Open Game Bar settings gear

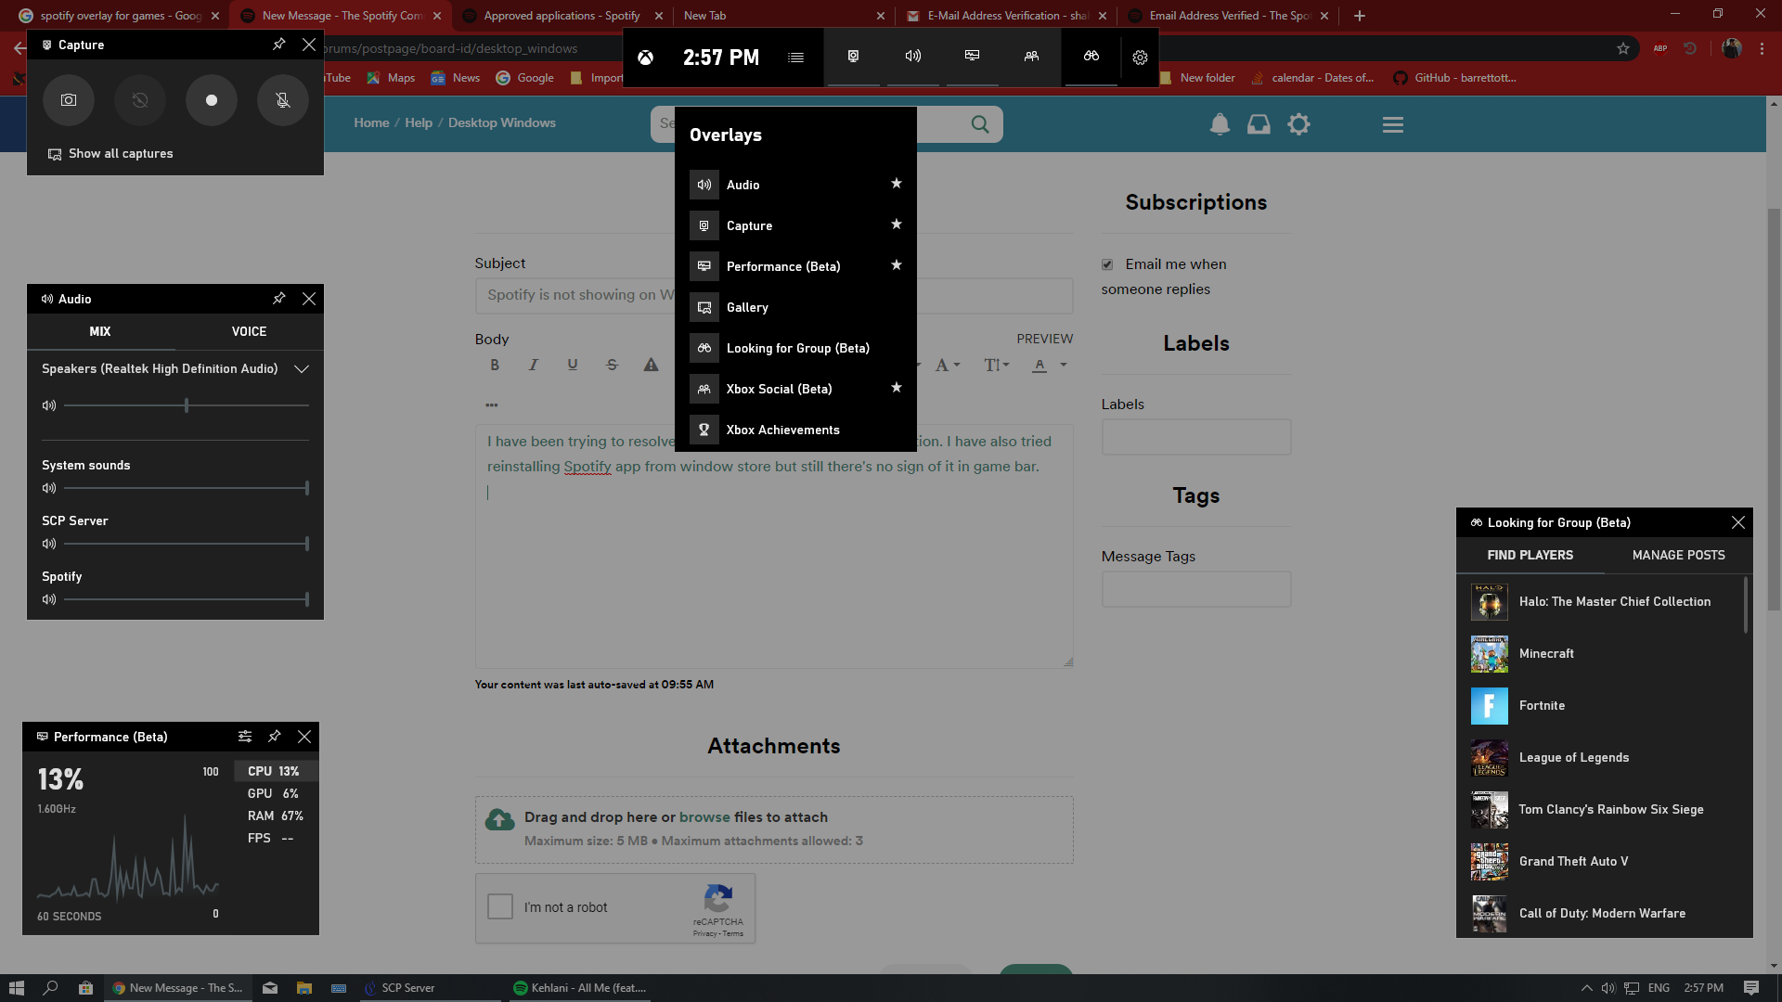[x=1140, y=58]
